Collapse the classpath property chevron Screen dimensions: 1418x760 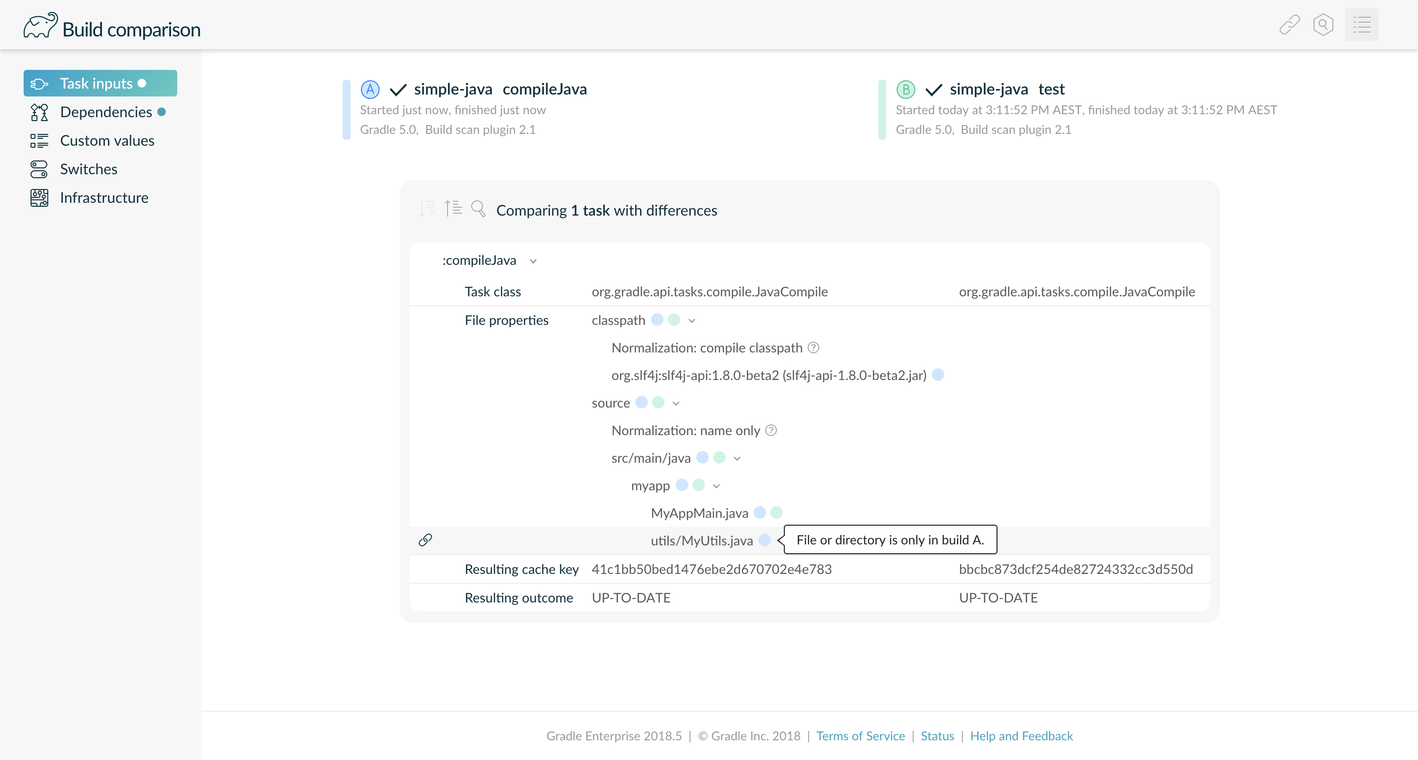point(691,321)
